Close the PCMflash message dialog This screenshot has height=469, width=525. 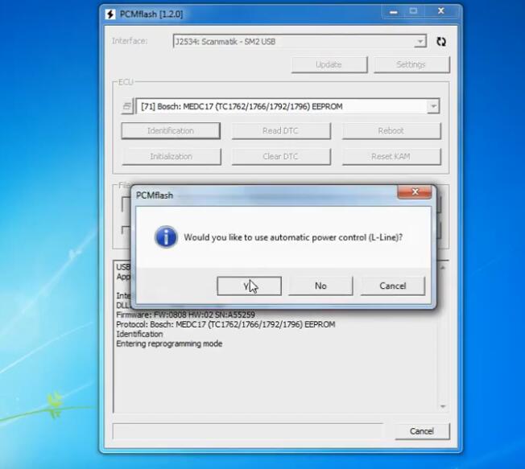click(x=415, y=192)
